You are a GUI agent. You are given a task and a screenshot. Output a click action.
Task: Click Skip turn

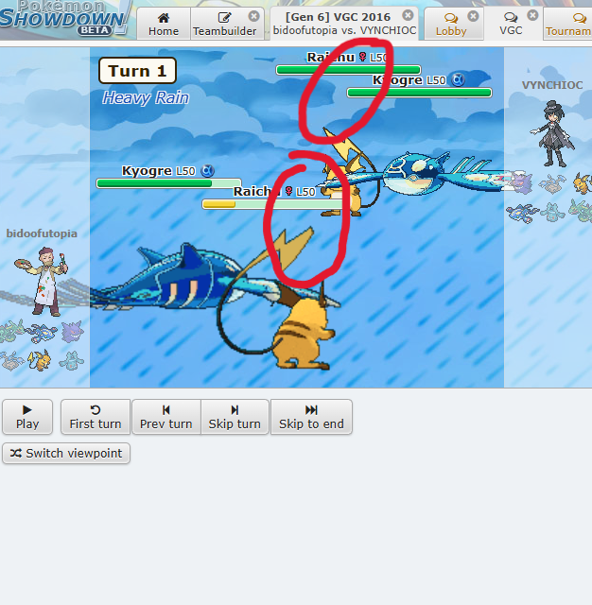[235, 417]
